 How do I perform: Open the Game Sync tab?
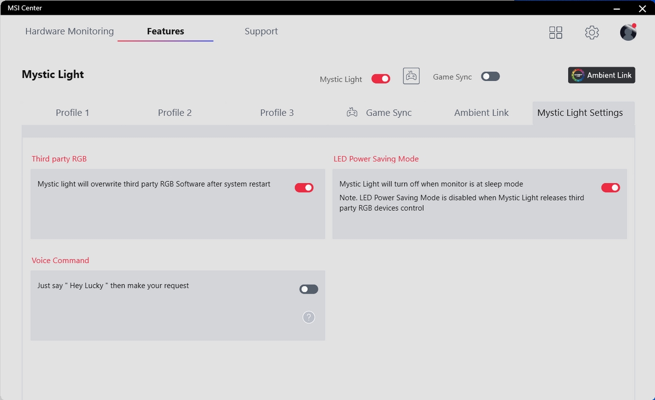point(379,113)
